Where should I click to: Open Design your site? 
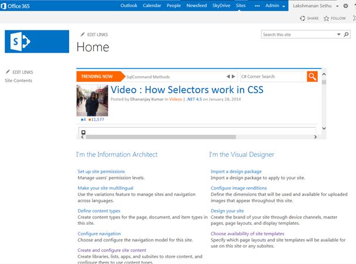pos(228,211)
